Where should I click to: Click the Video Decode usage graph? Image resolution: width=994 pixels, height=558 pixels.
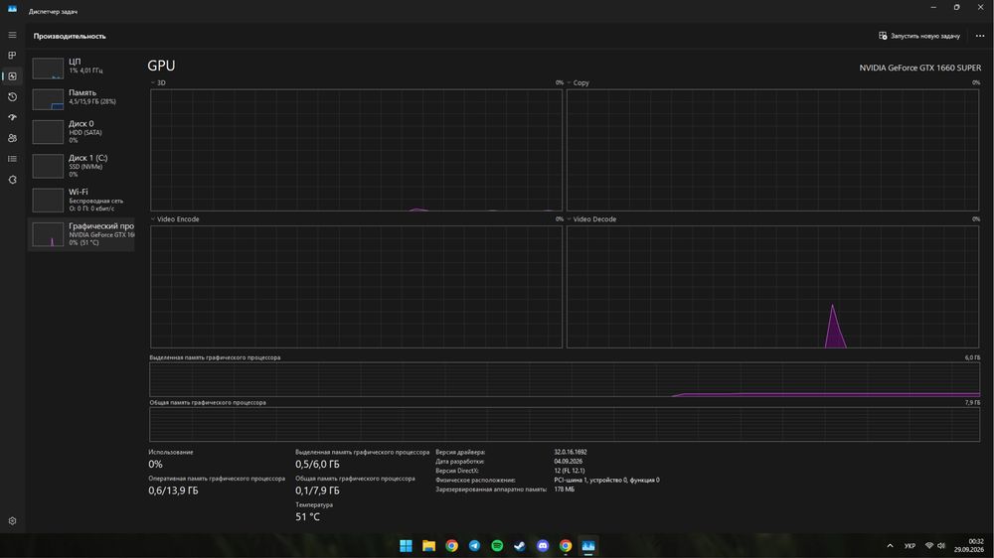(772, 287)
